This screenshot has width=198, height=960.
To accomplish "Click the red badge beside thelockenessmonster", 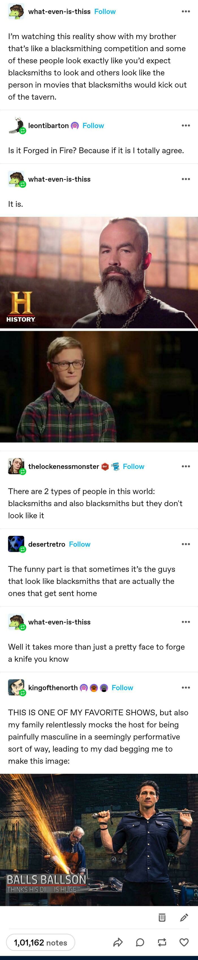I will tap(105, 467).
